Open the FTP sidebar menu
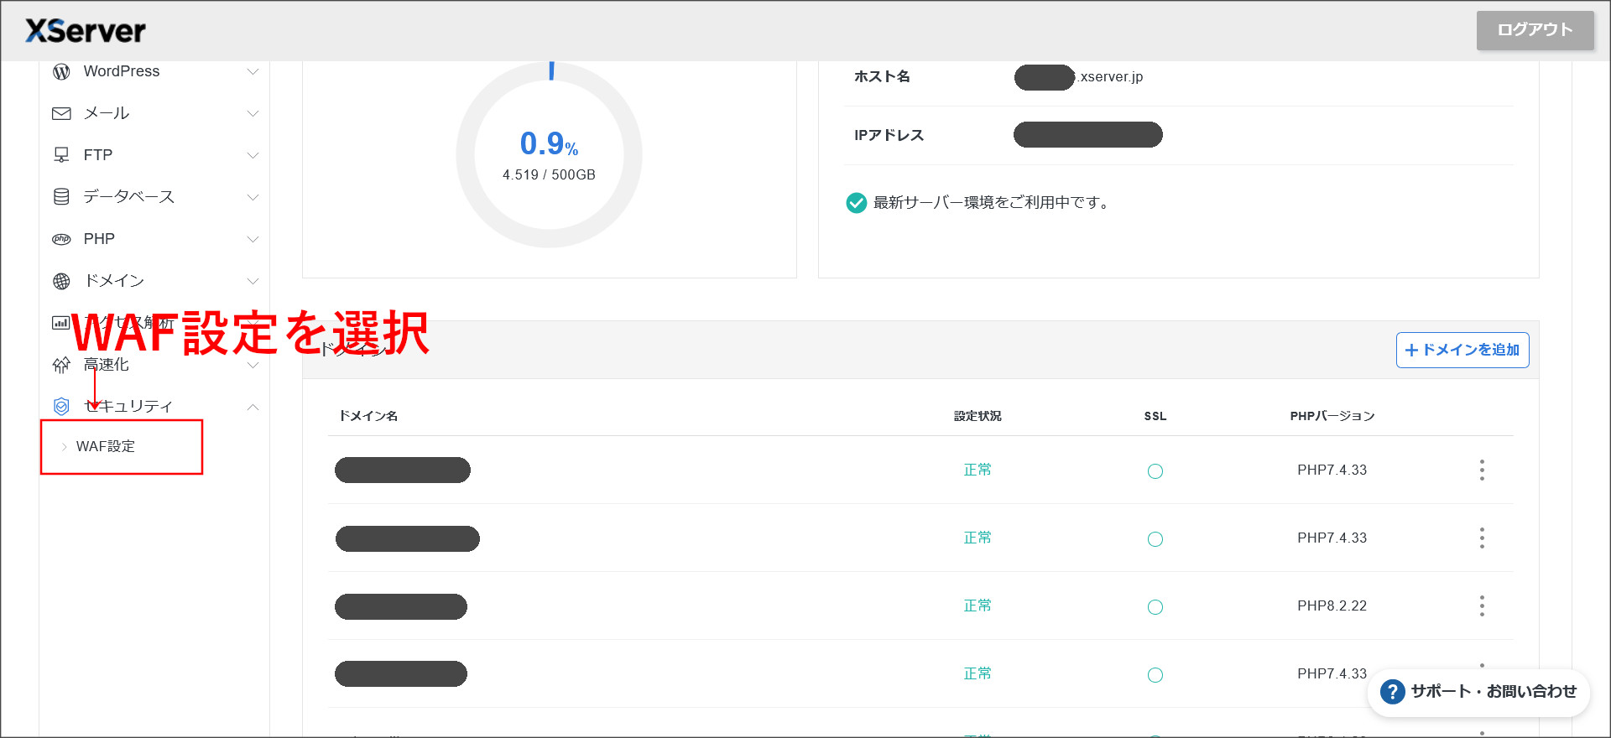Viewport: 1611px width, 738px height. [x=155, y=155]
